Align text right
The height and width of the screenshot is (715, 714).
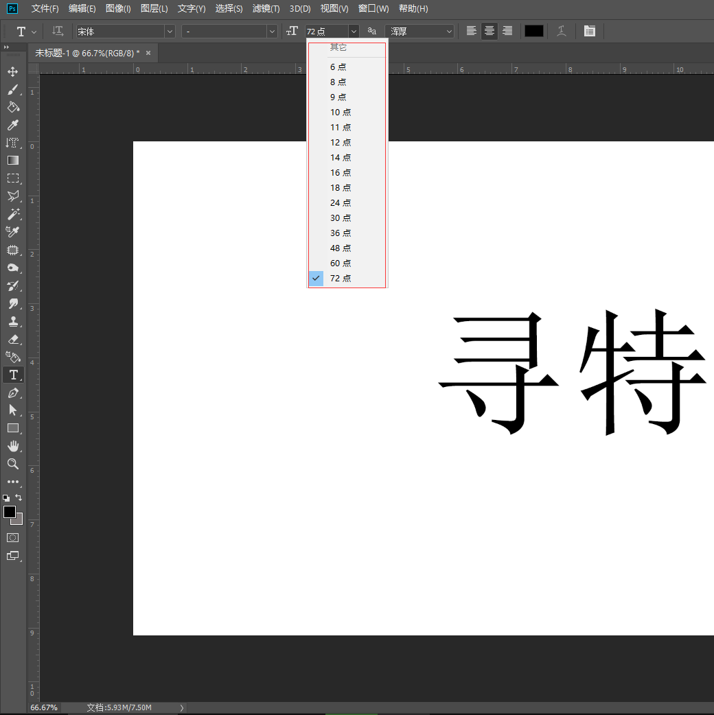(x=507, y=31)
